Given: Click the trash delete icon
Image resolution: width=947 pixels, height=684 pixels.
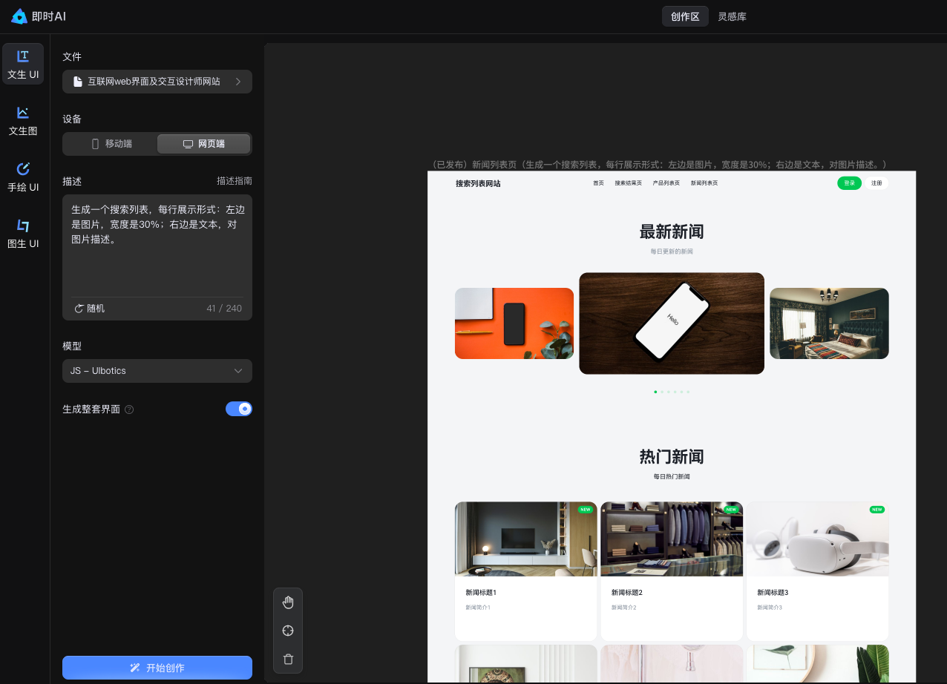Looking at the screenshot, I should pyautogui.click(x=288, y=659).
